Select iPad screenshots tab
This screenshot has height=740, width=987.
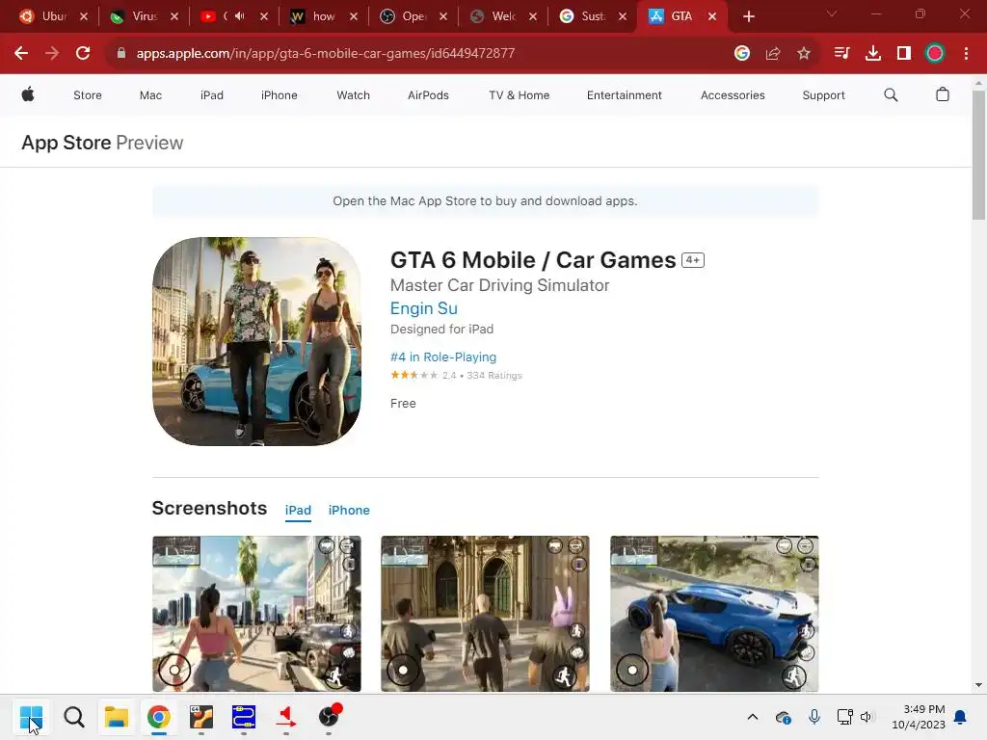coord(298,510)
